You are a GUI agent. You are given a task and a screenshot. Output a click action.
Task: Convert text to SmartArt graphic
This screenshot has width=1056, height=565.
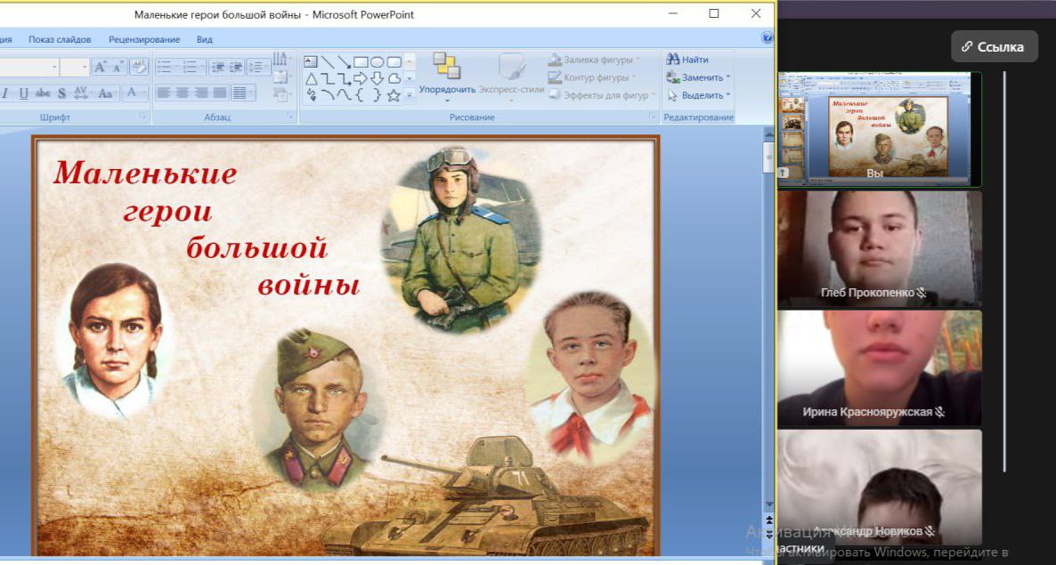pos(281,95)
